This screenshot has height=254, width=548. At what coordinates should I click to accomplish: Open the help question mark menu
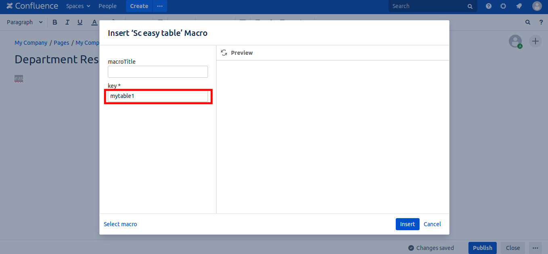pyautogui.click(x=489, y=6)
